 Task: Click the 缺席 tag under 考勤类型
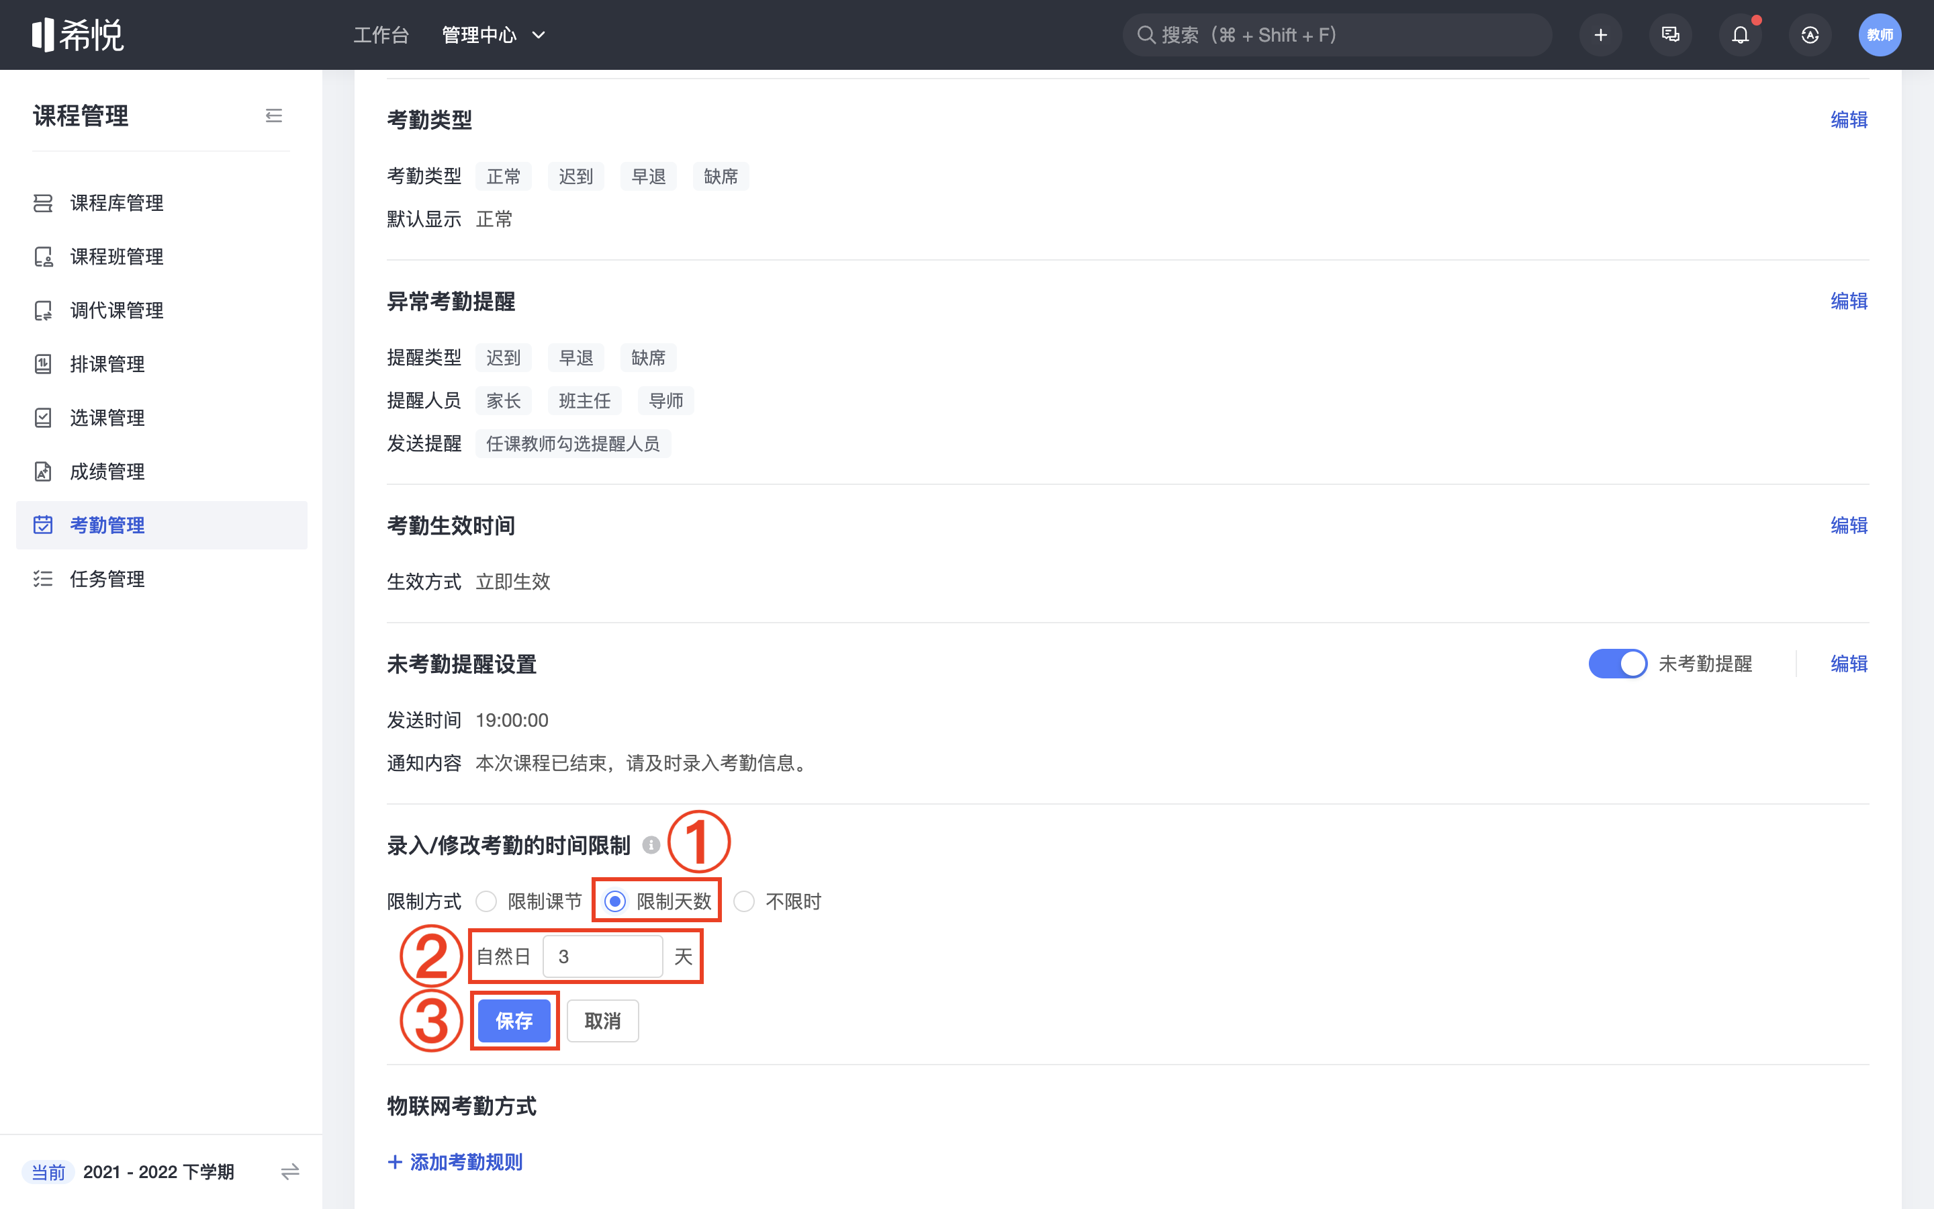(x=721, y=176)
